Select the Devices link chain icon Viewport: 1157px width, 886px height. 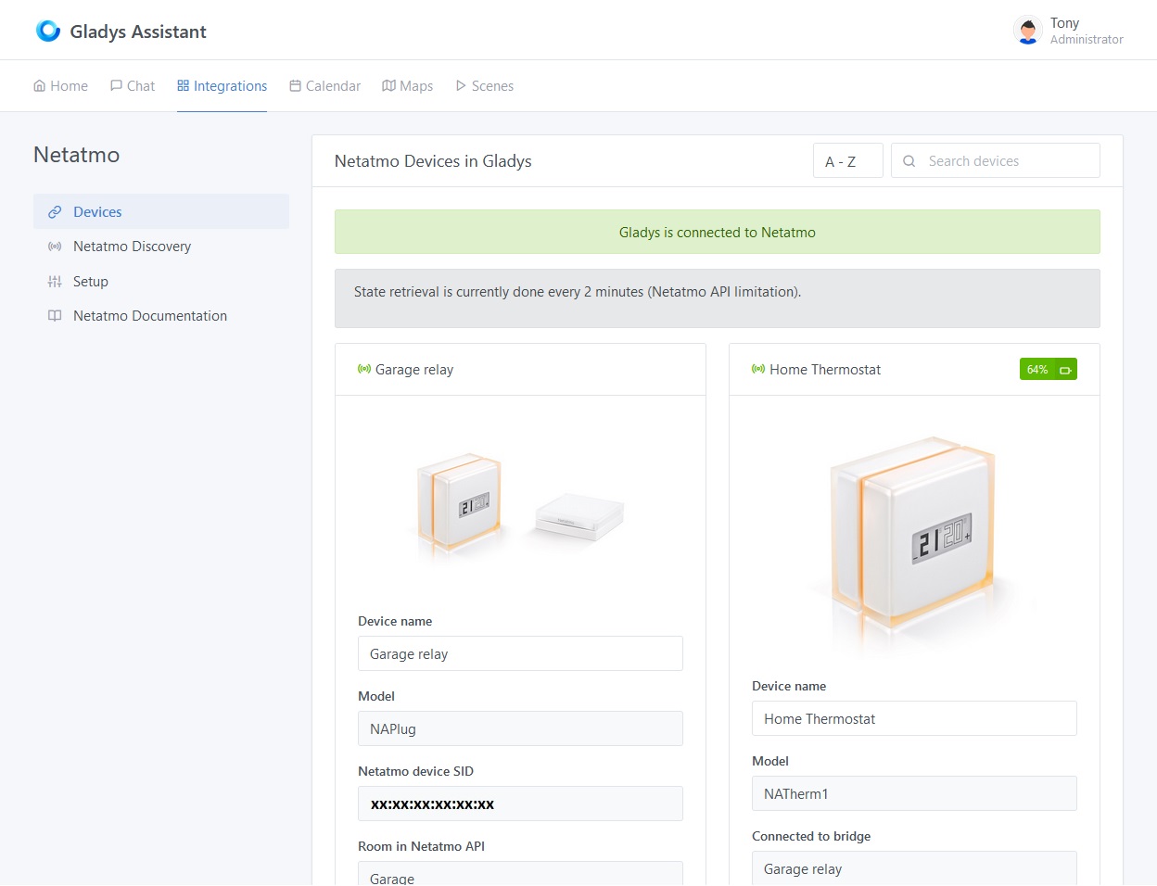coord(53,211)
